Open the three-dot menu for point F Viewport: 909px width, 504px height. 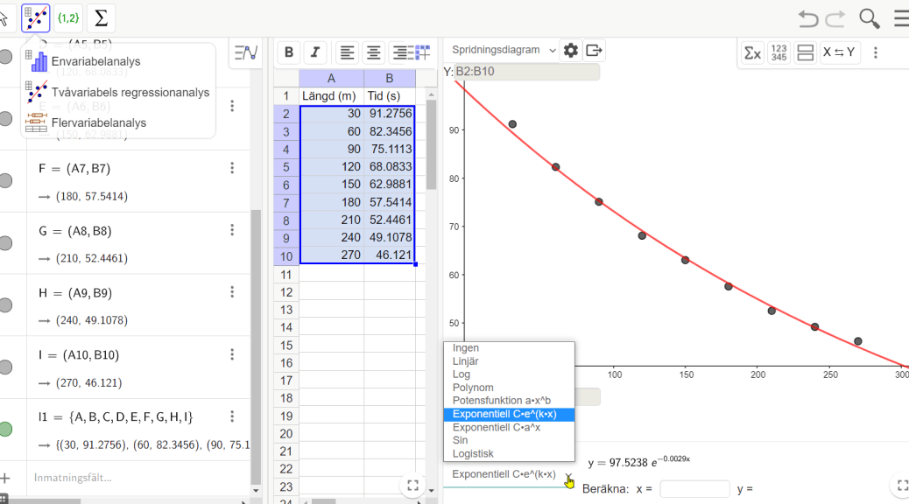tap(232, 168)
